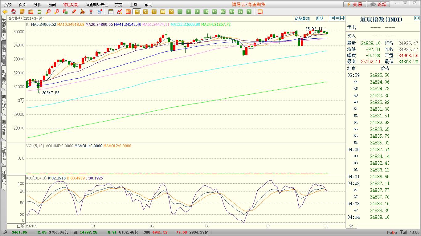Select the Y yearly period button
Image resolution: width=421 pixels, height=236 pixels.
click(249, 12)
